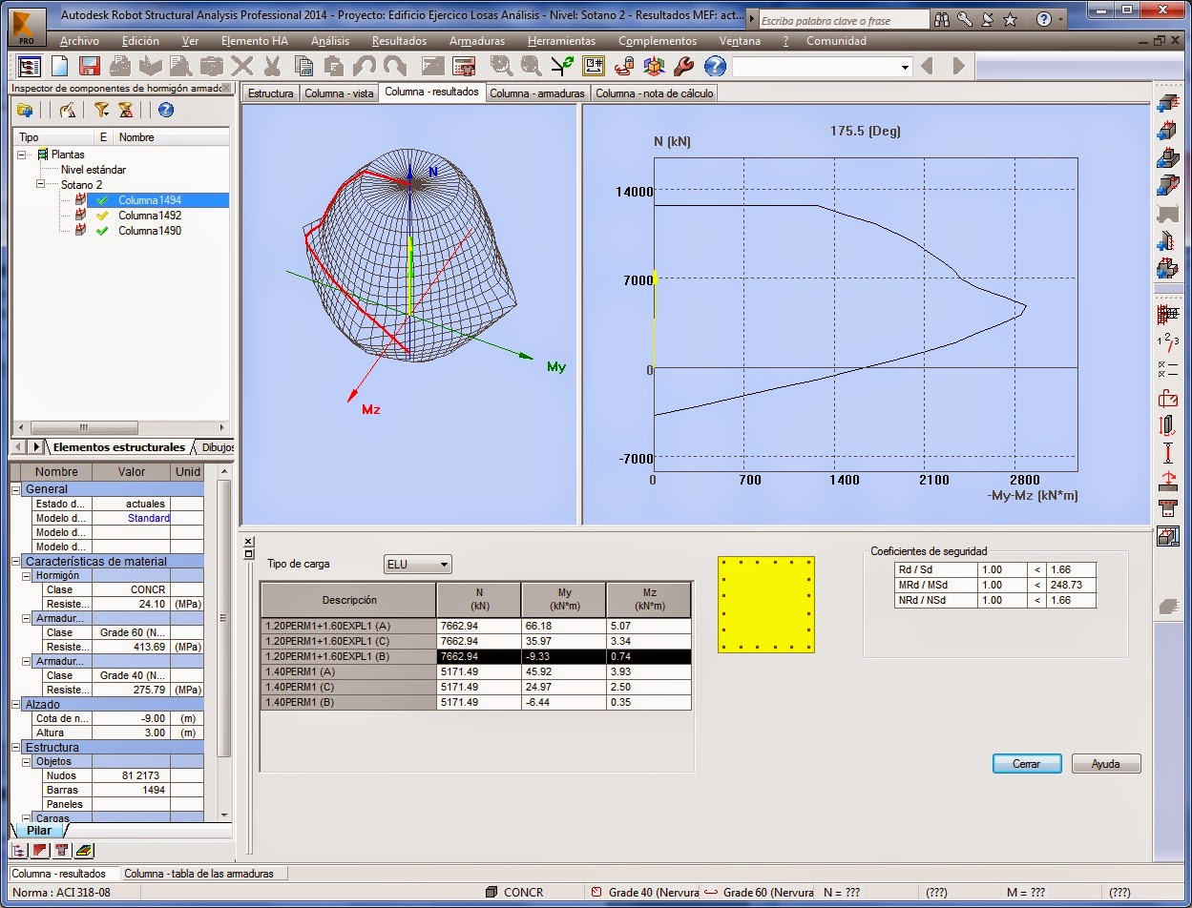Select the zoom-in magnifier tool on toolbar
The height and width of the screenshot is (908, 1192).
[x=498, y=67]
